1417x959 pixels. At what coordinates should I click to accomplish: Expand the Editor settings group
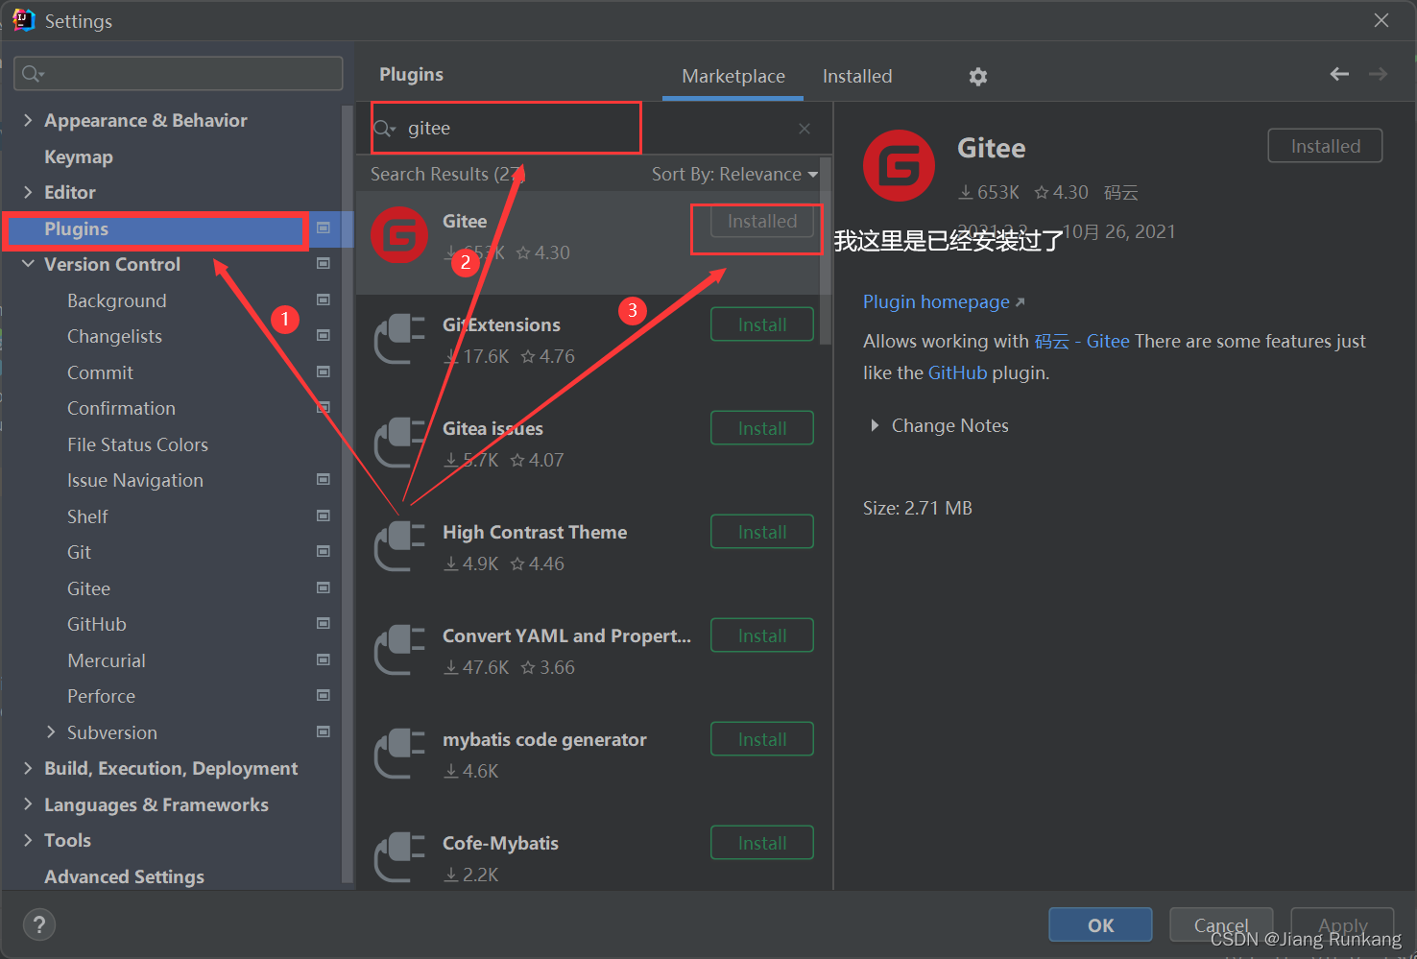(28, 192)
